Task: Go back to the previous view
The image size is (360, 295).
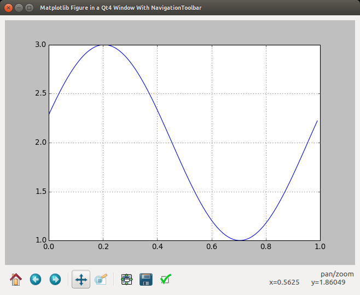Action: (36, 279)
